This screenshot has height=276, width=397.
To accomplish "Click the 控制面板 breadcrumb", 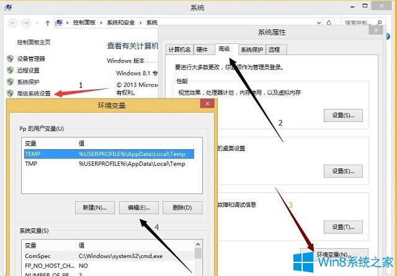I will coord(84,23).
